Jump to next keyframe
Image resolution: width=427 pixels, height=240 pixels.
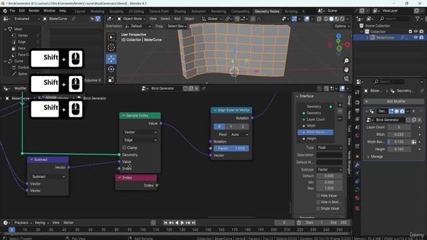click(188, 223)
